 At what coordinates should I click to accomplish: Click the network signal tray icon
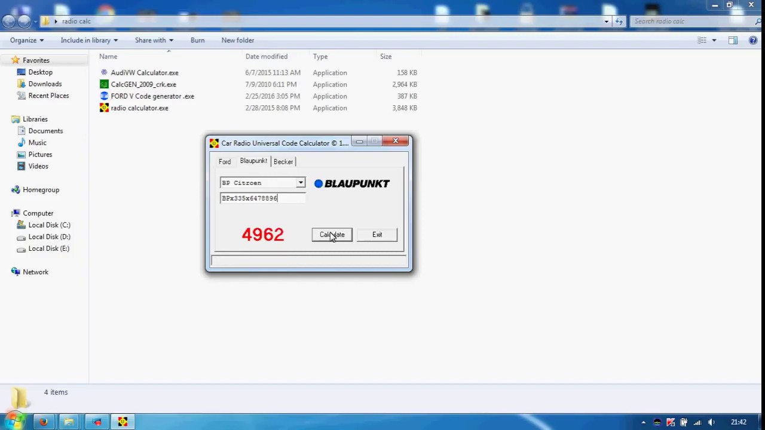(697, 422)
